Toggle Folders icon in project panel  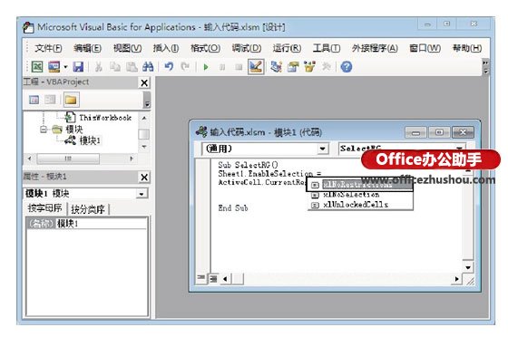tap(71, 100)
